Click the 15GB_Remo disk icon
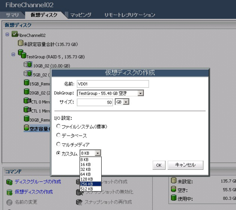This screenshot has height=210, width=236. [26, 83]
